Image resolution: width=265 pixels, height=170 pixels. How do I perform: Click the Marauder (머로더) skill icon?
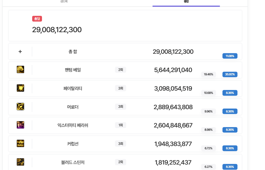point(20,106)
